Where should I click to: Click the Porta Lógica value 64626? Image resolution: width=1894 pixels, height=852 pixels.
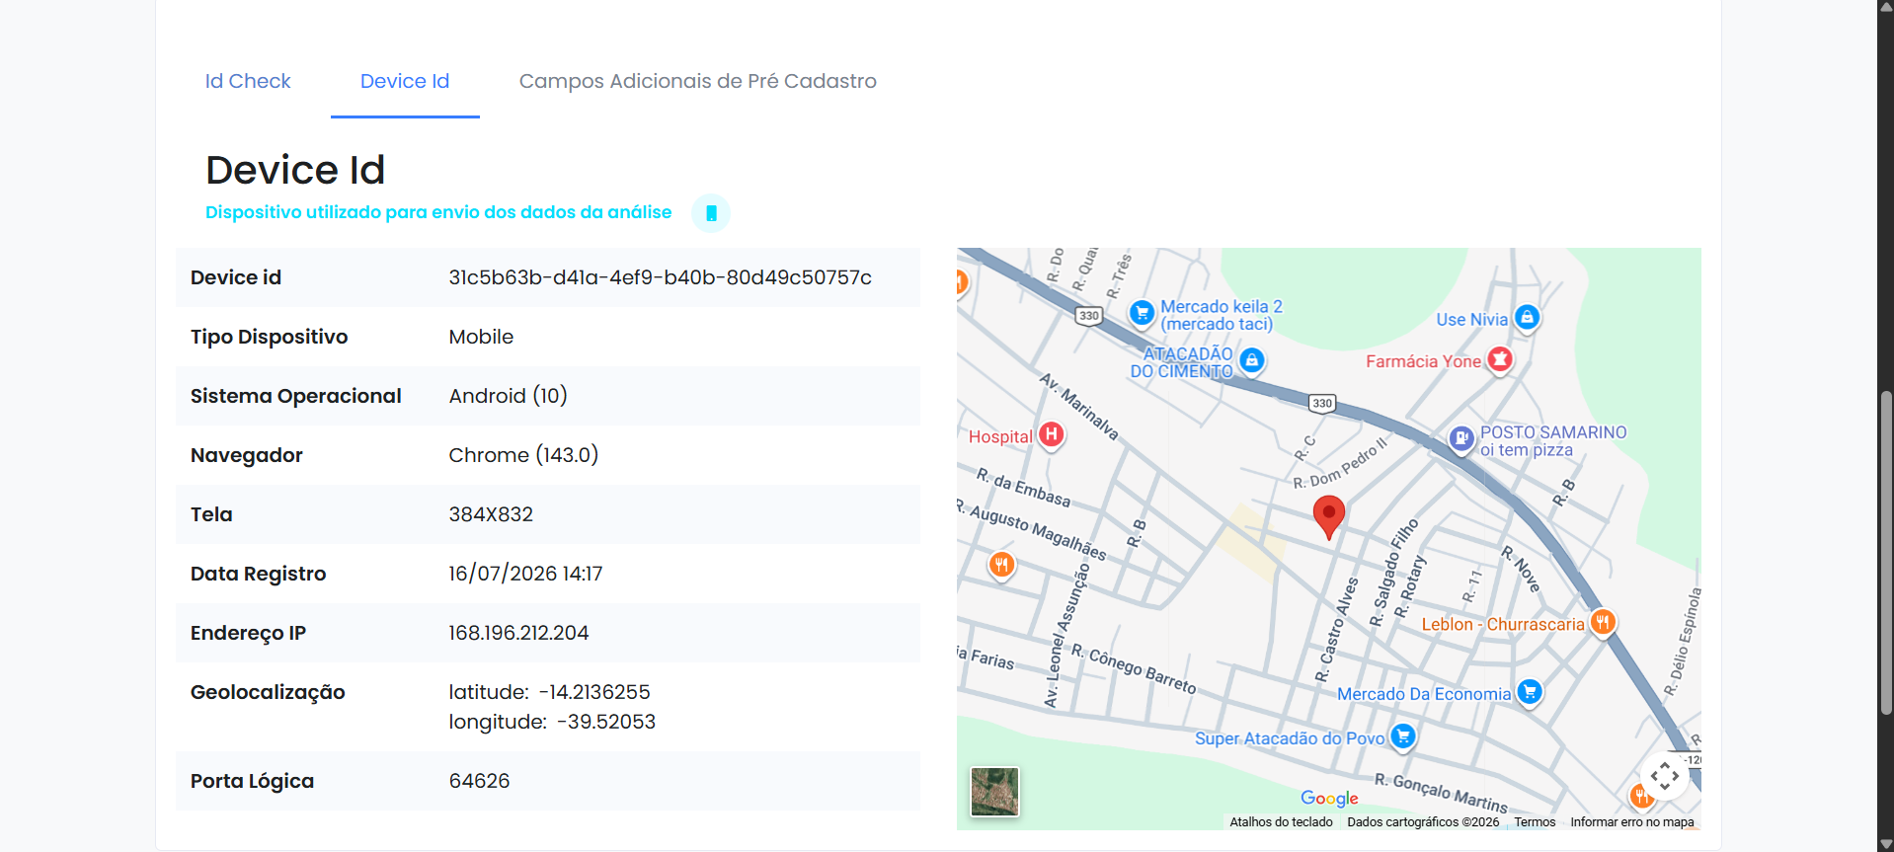click(479, 781)
